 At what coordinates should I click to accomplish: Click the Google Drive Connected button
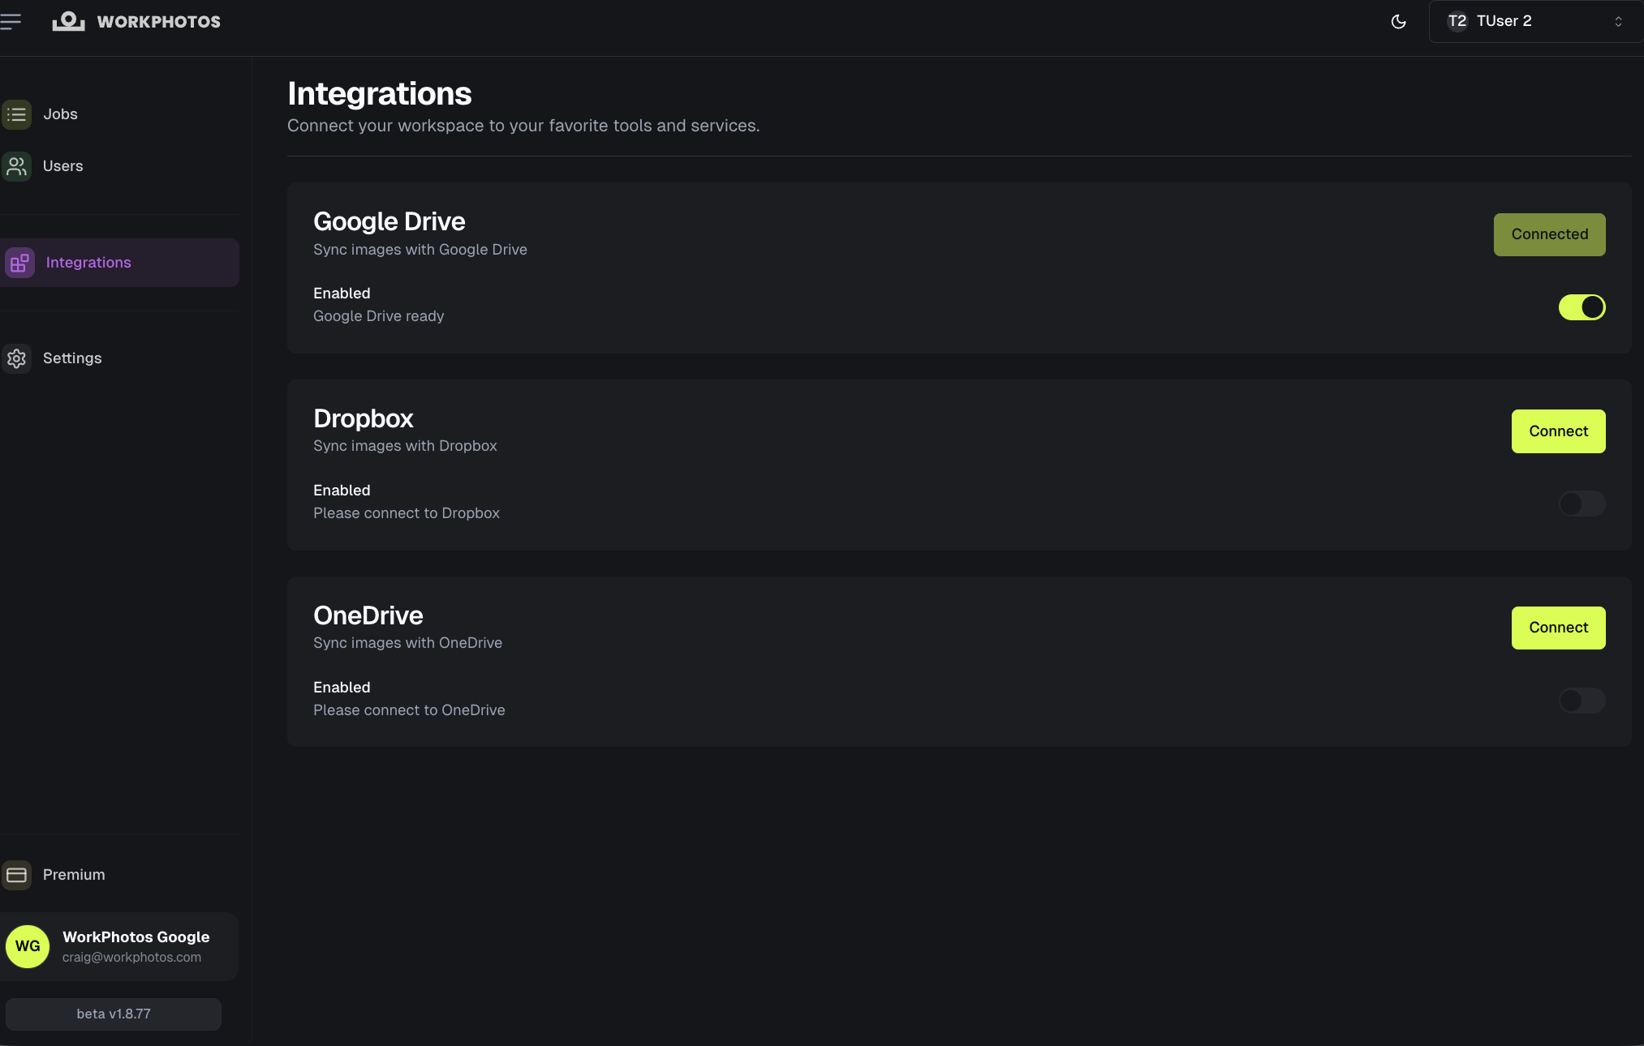(x=1549, y=234)
